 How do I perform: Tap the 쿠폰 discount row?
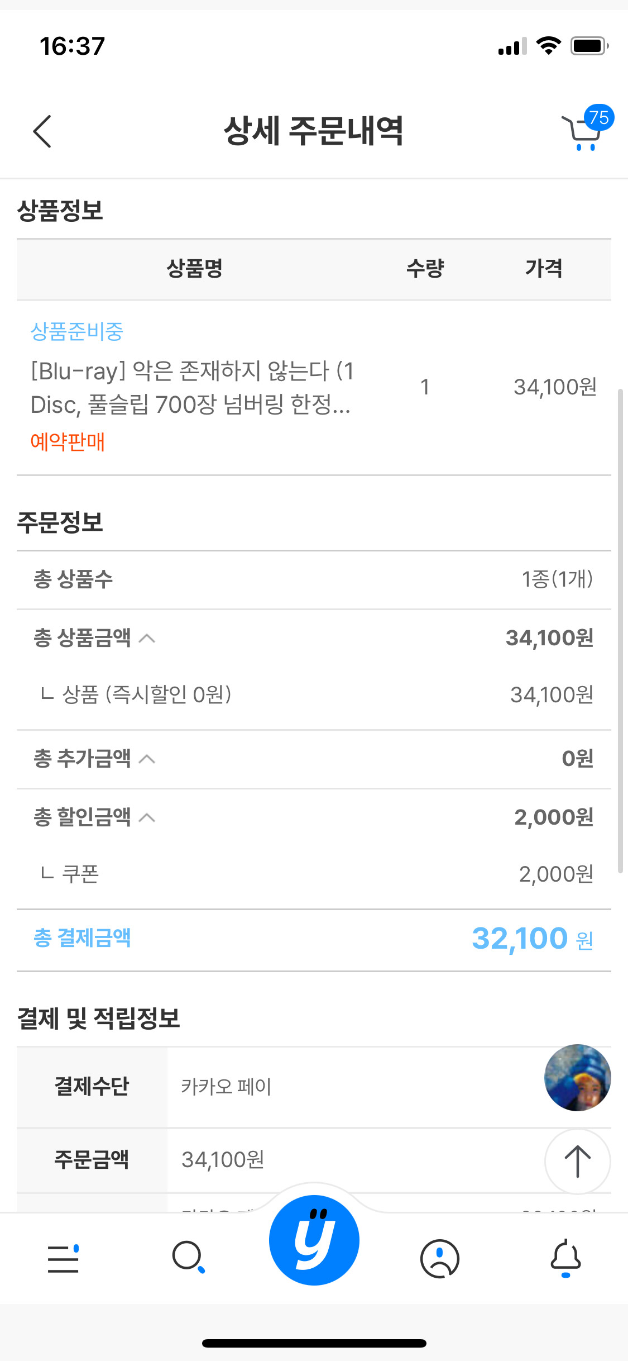[x=314, y=874]
